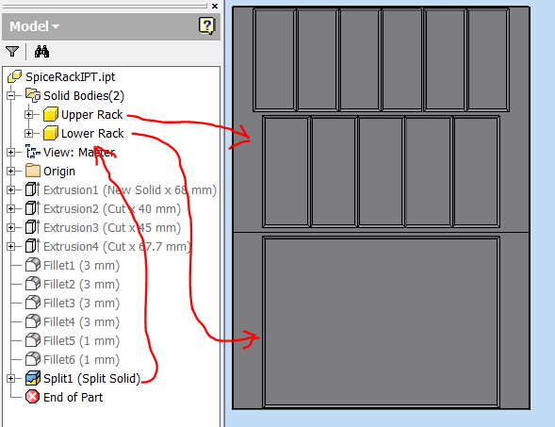Open the Model dropdown menu
The image size is (555, 427).
34,26
